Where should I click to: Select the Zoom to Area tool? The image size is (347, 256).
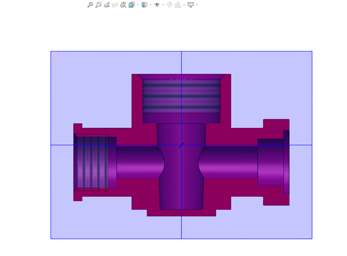99,5
